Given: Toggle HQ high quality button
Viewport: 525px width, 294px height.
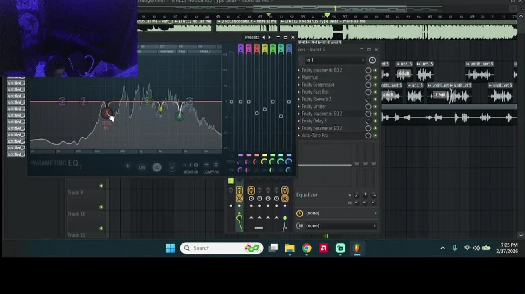Looking at the screenshot, I should pyautogui.click(x=157, y=167).
